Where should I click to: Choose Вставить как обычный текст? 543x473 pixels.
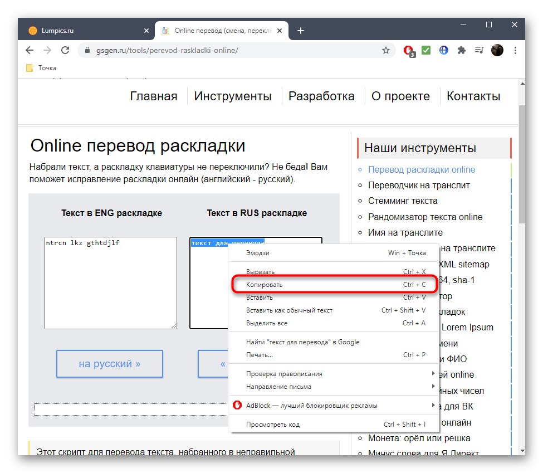(x=334, y=310)
